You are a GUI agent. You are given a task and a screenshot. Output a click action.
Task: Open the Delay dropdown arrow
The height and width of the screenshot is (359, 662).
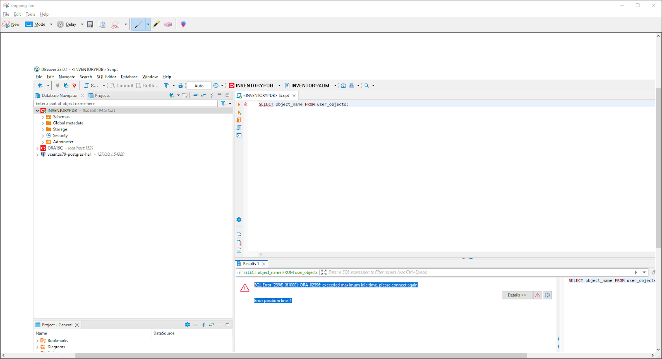tap(82, 24)
